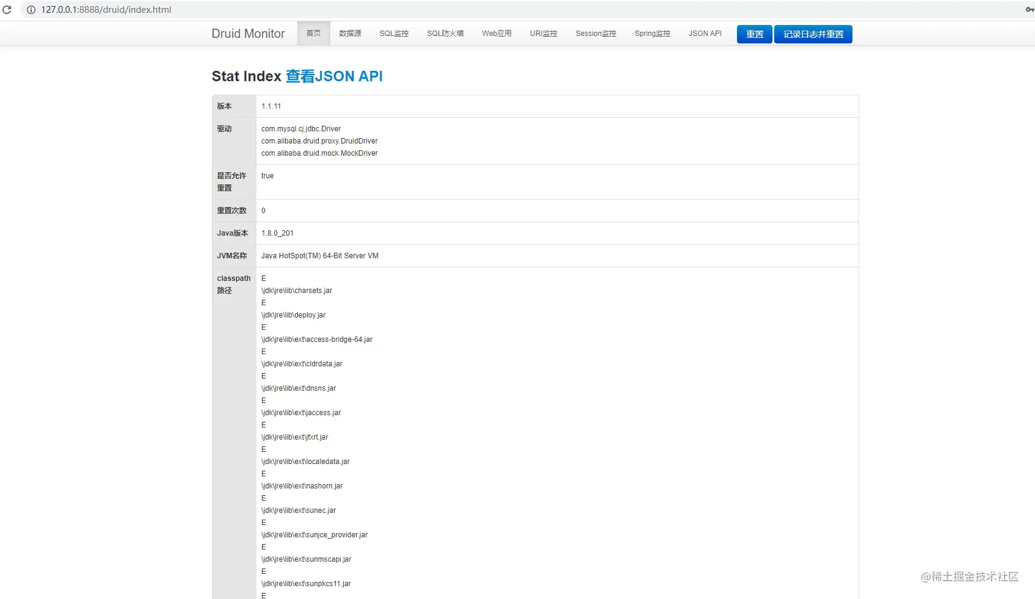Select com.mysql.cj.jdbc.Driver text

point(301,129)
